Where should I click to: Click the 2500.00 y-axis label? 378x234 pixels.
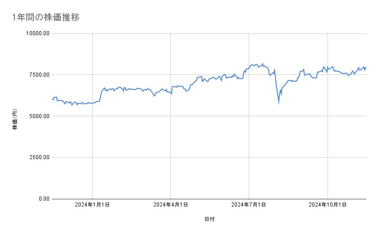click(x=39, y=157)
